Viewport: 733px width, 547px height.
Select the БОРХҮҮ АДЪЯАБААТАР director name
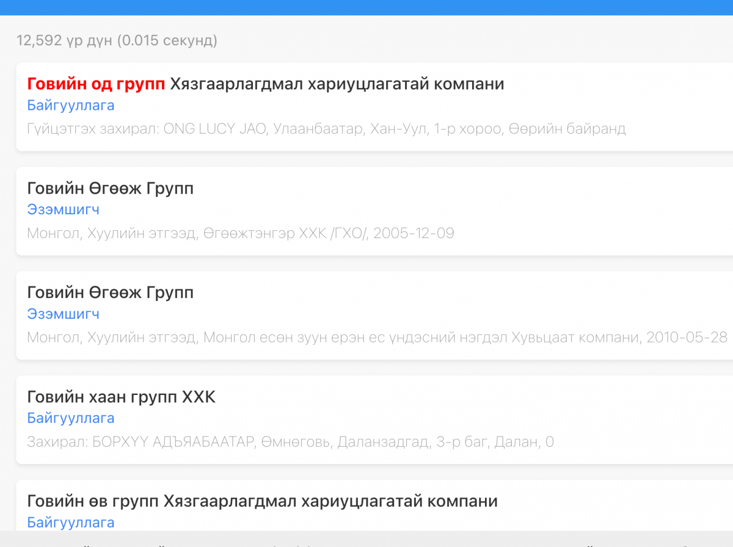click(173, 442)
